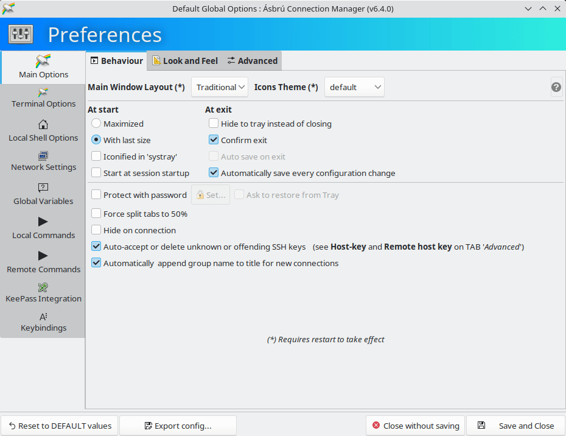Disable Automatically save every configuration change
This screenshot has height=436, width=566.
[x=214, y=173]
